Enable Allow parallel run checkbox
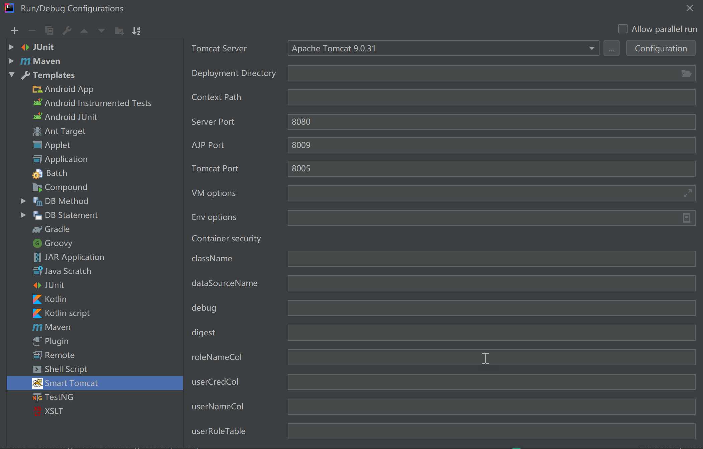Screen dimensions: 703x449 coord(623,29)
